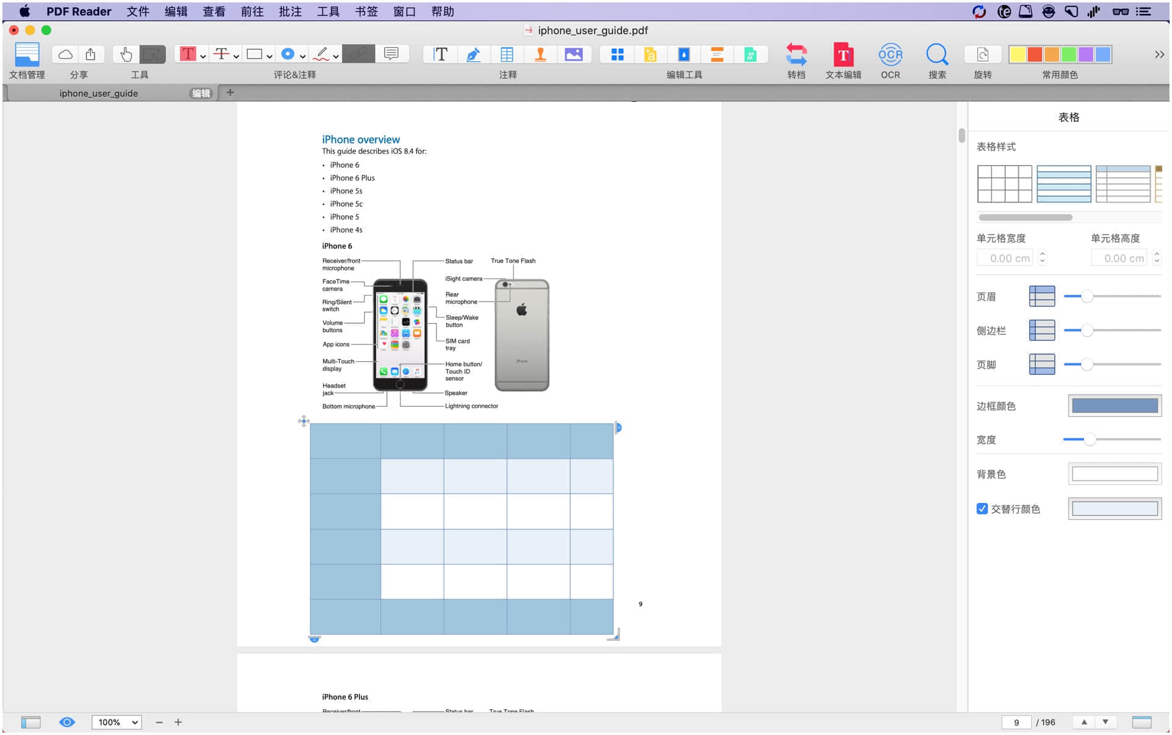Viewport: 1172px width, 735px height.
Task: Step the 单元格宽度 cell width value
Action: click(x=1043, y=258)
